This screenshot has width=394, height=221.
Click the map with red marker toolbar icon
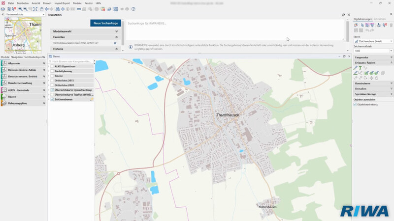[x=103, y=9]
